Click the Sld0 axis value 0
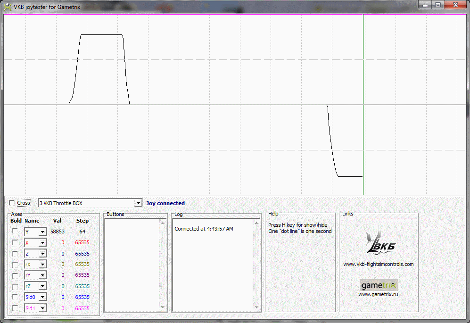The image size is (470, 323). (63, 297)
